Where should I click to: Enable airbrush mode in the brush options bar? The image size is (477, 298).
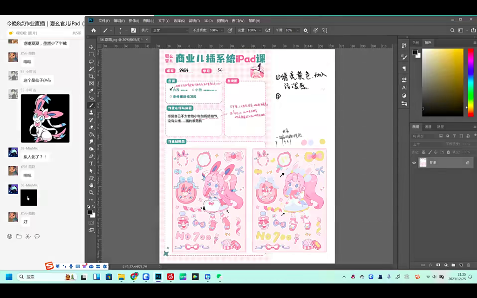click(267, 30)
